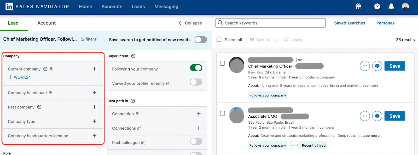
Task: Open the gift icon in top bar
Action: tap(358, 7)
